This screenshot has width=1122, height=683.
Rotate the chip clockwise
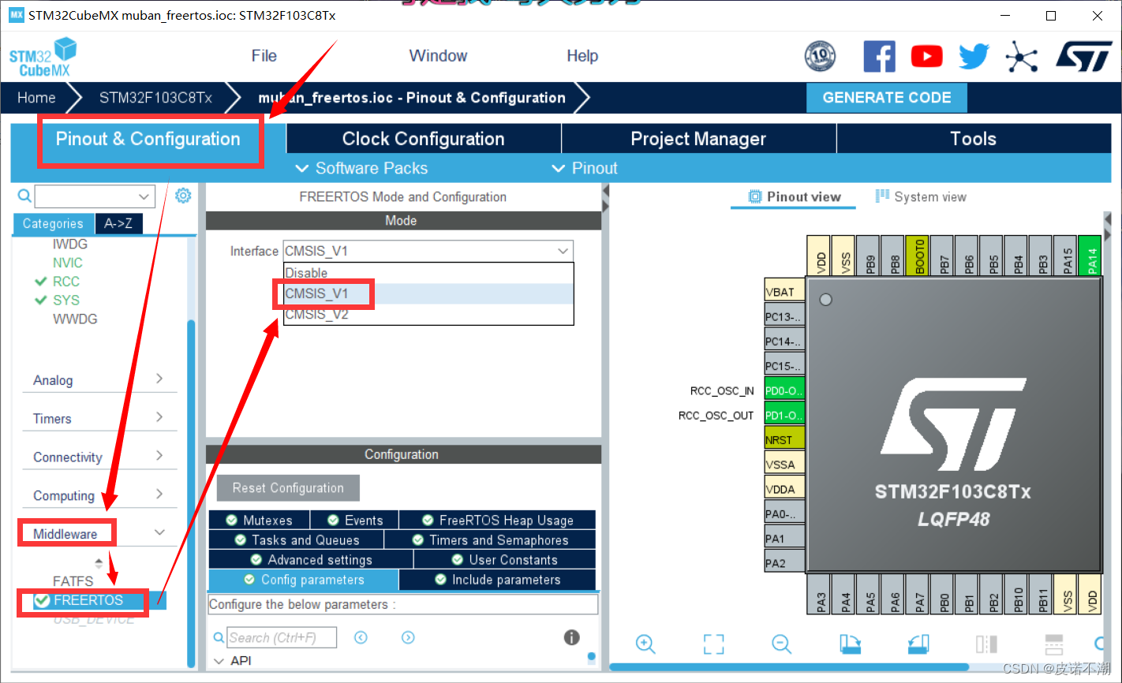tap(850, 644)
